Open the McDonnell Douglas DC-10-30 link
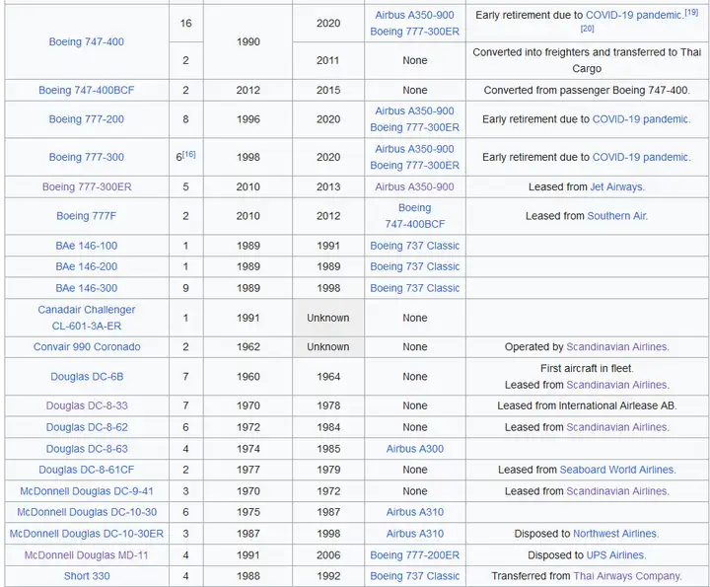This screenshot has width=710, height=587. click(x=87, y=512)
